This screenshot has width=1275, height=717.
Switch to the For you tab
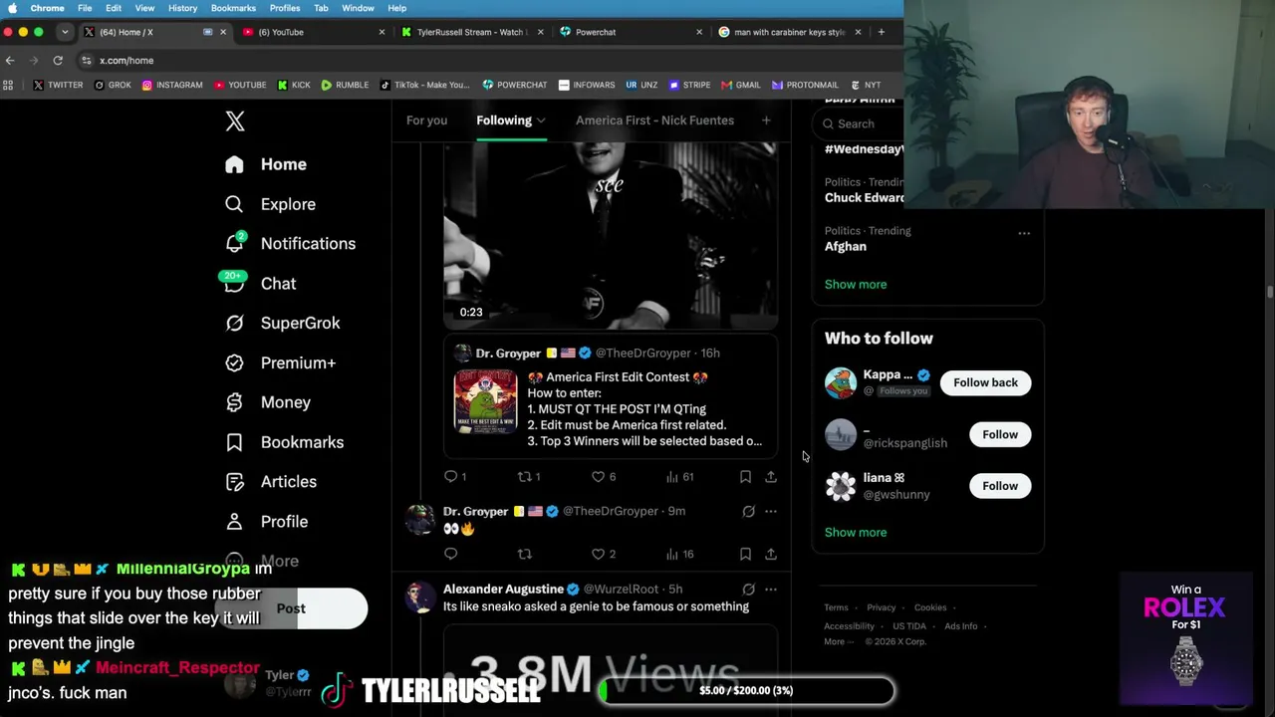426,120
